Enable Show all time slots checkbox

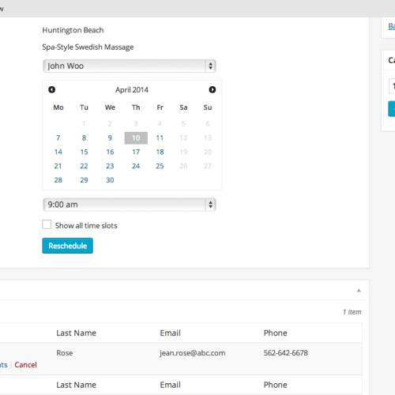pos(47,224)
